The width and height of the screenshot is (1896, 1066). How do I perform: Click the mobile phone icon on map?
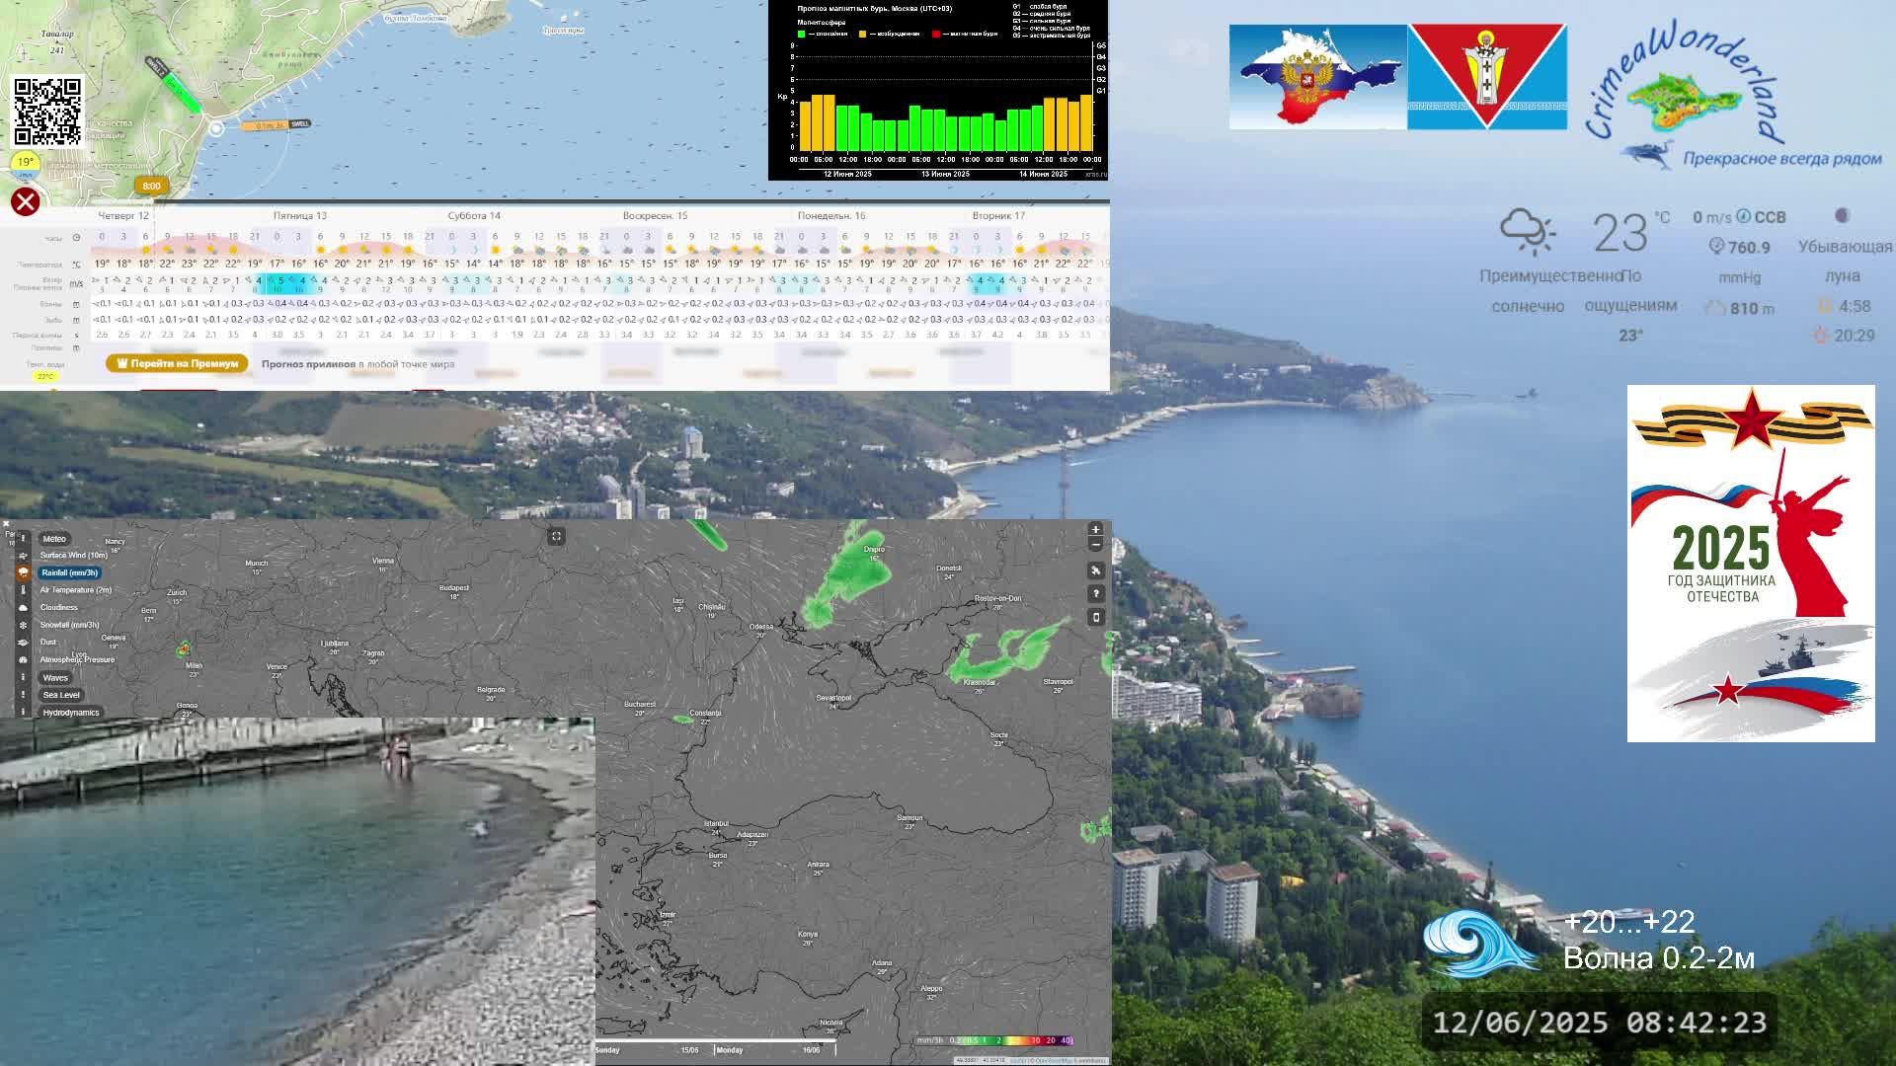tap(1095, 617)
